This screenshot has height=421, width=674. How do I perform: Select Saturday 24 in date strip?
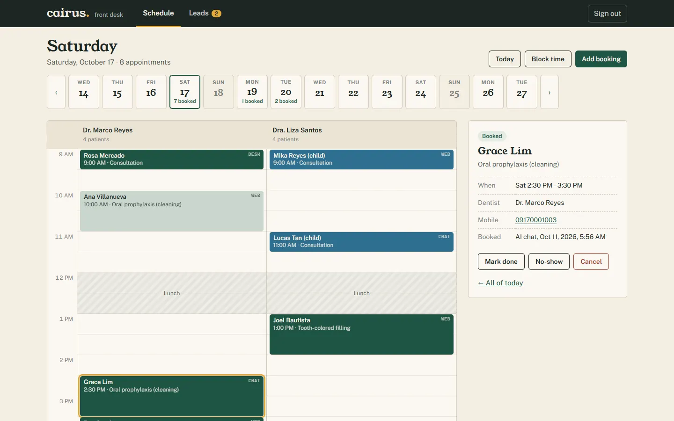coord(421,92)
